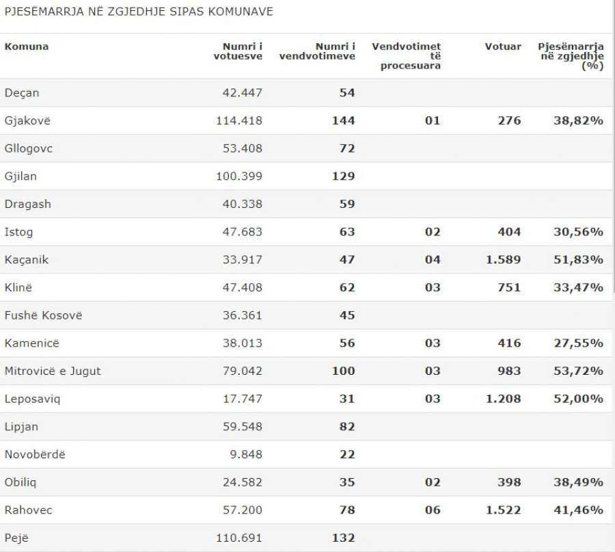Click the Votuar column header

tap(503, 47)
